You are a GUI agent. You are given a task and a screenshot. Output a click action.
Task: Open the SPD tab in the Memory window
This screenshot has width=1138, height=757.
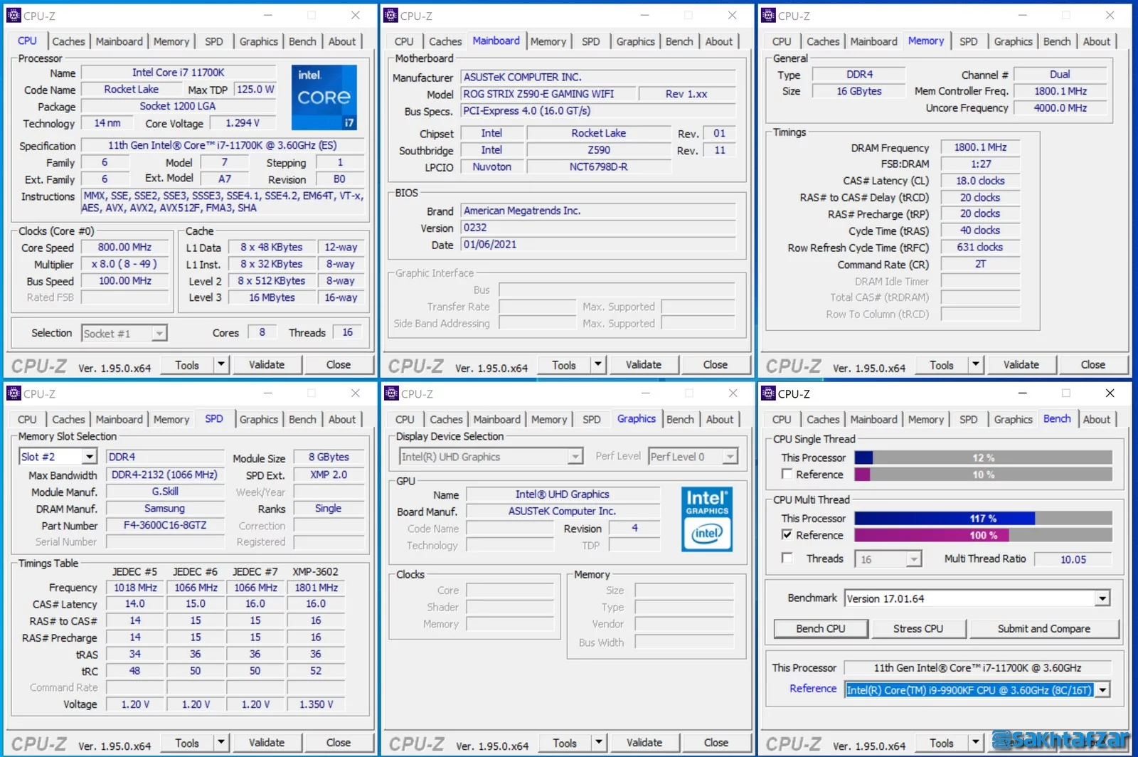(968, 41)
